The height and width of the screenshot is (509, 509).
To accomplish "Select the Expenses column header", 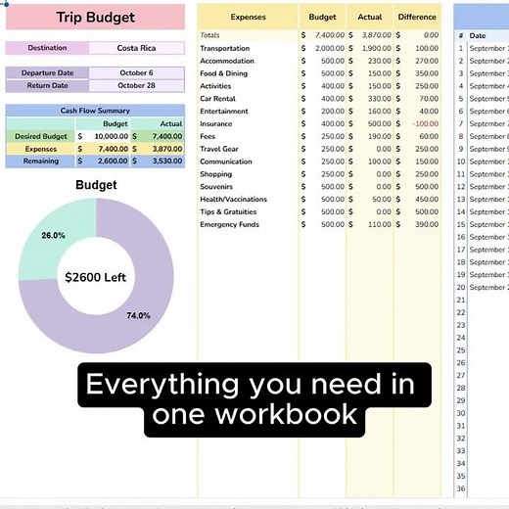I will pyautogui.click(x=248, y=17).
